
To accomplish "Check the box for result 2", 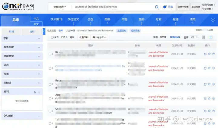I will coord(50,68).
